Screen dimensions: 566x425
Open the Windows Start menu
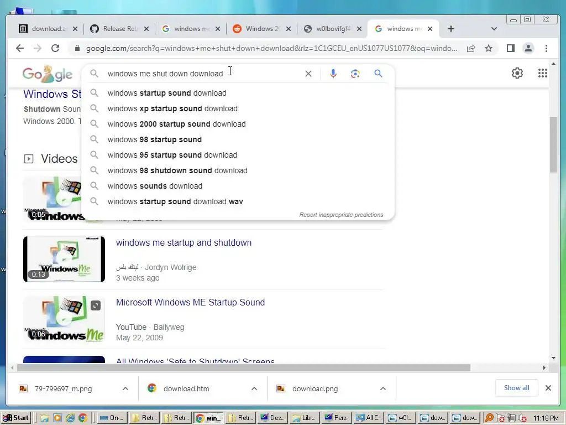pos(16,418)
